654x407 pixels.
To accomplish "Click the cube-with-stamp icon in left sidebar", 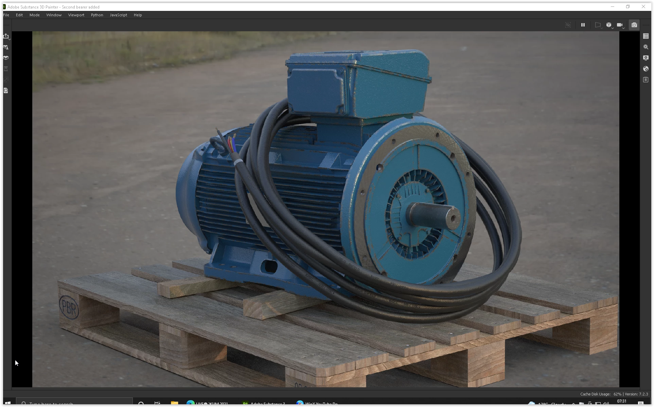I will [x=6, y=47].
